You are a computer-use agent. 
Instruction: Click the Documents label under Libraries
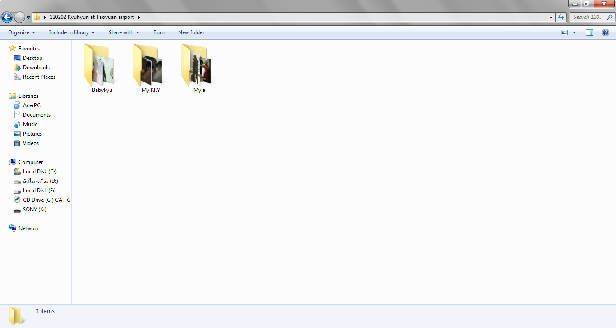click(37, 115)
